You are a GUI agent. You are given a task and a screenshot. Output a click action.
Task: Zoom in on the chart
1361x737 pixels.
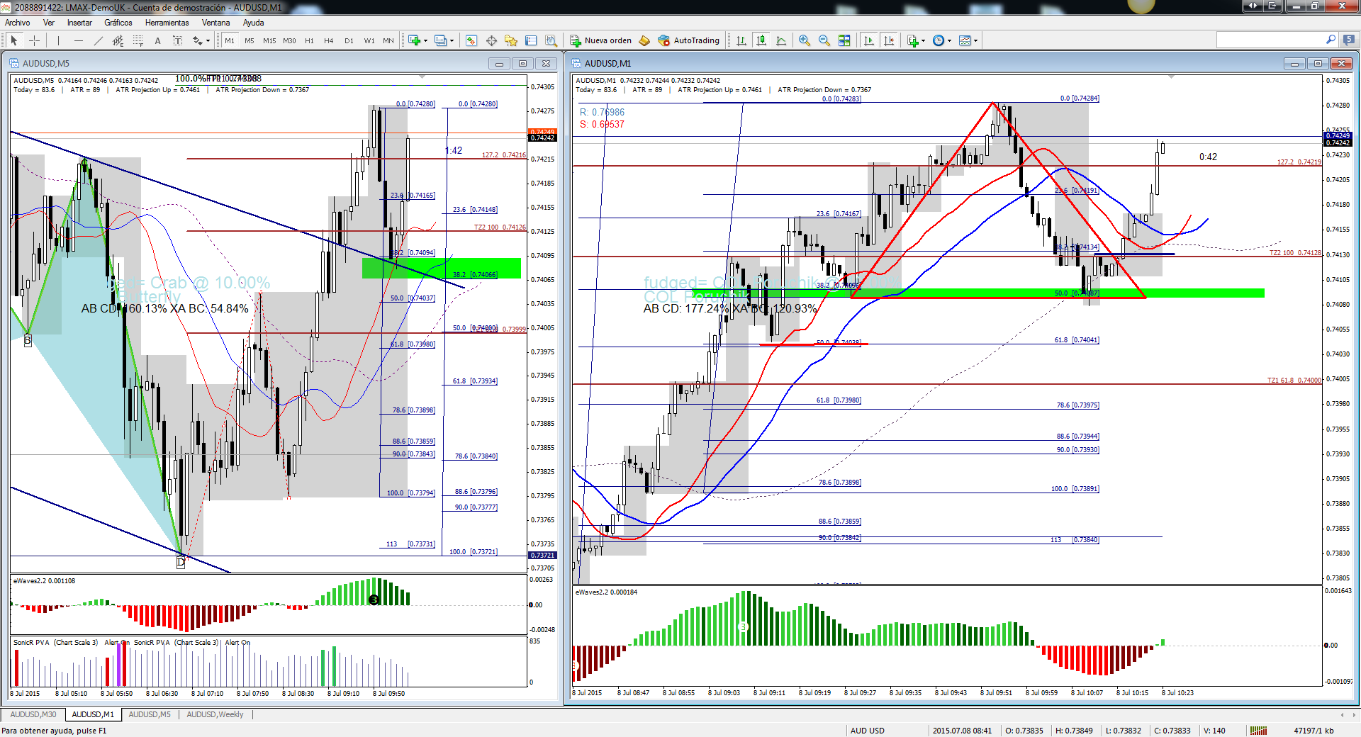pyautogui.click(x=804, y=40)
